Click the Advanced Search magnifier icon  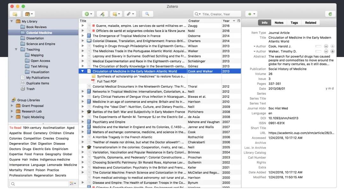click(147, 14)
